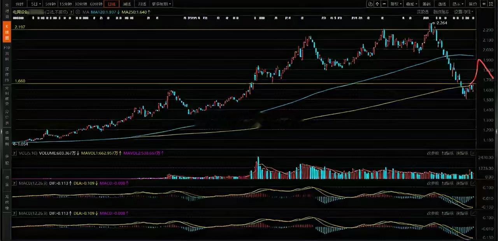
Task: Click 改参数 in the first MACD panel
Action: (433, 183)
